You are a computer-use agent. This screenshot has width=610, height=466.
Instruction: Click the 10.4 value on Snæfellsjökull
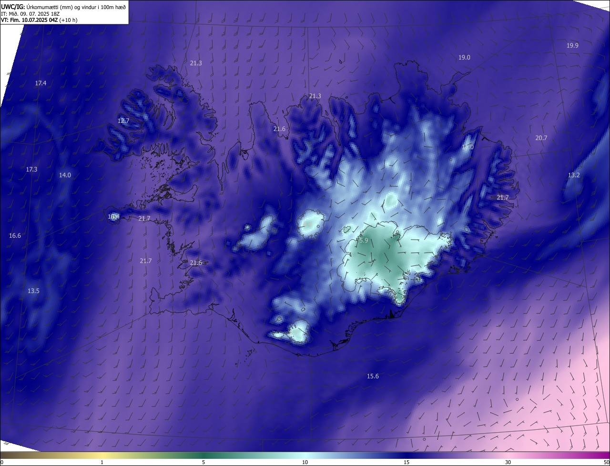click(113, 216)
